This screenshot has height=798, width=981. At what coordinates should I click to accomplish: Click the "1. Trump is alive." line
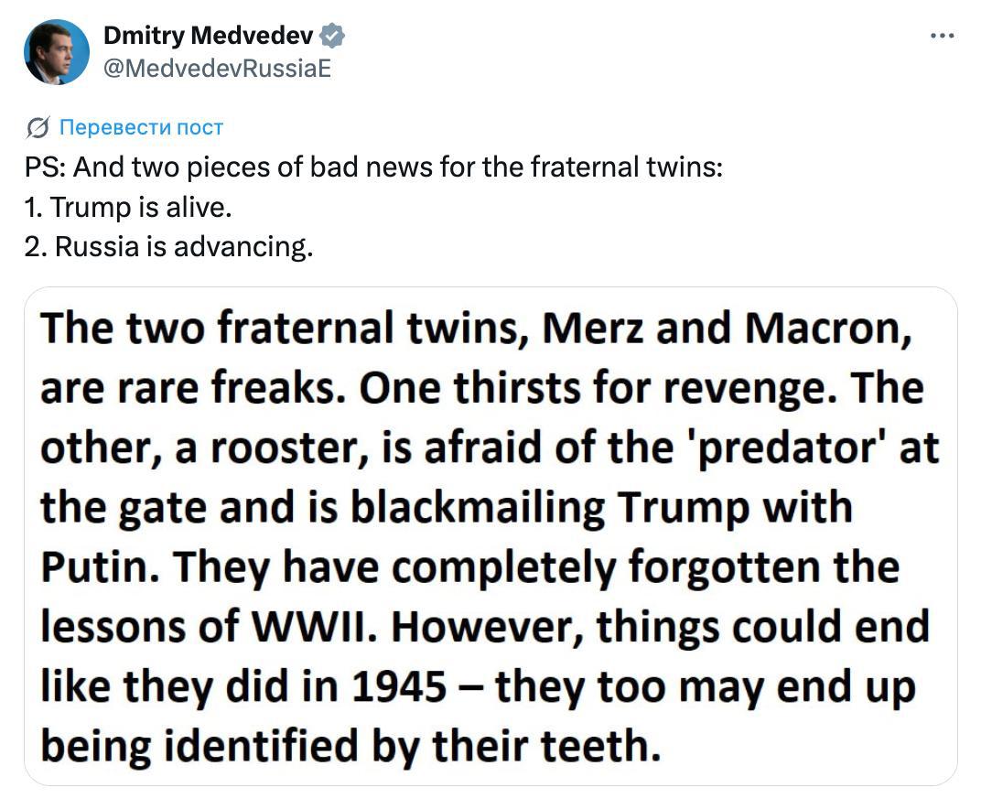tap(128, 208)
